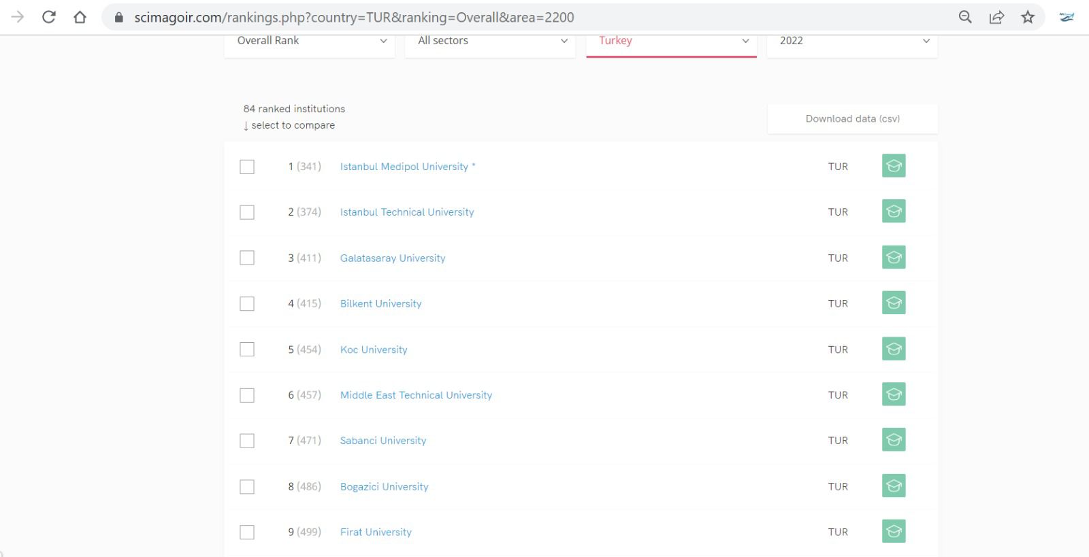1089x557 pixels.
Task: Click rank text '7 (471)'
Action: coord(304,441)
